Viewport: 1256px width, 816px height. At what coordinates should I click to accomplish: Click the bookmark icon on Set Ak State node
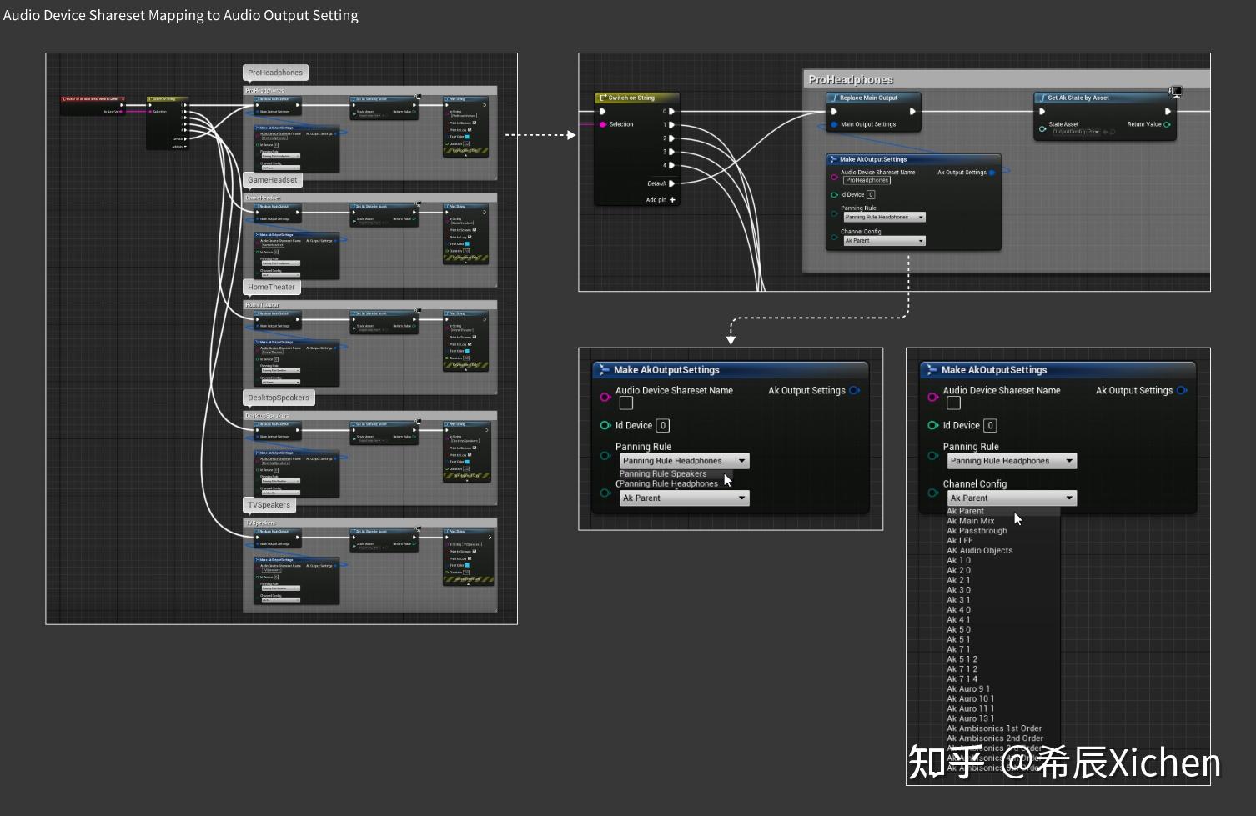1176,92
